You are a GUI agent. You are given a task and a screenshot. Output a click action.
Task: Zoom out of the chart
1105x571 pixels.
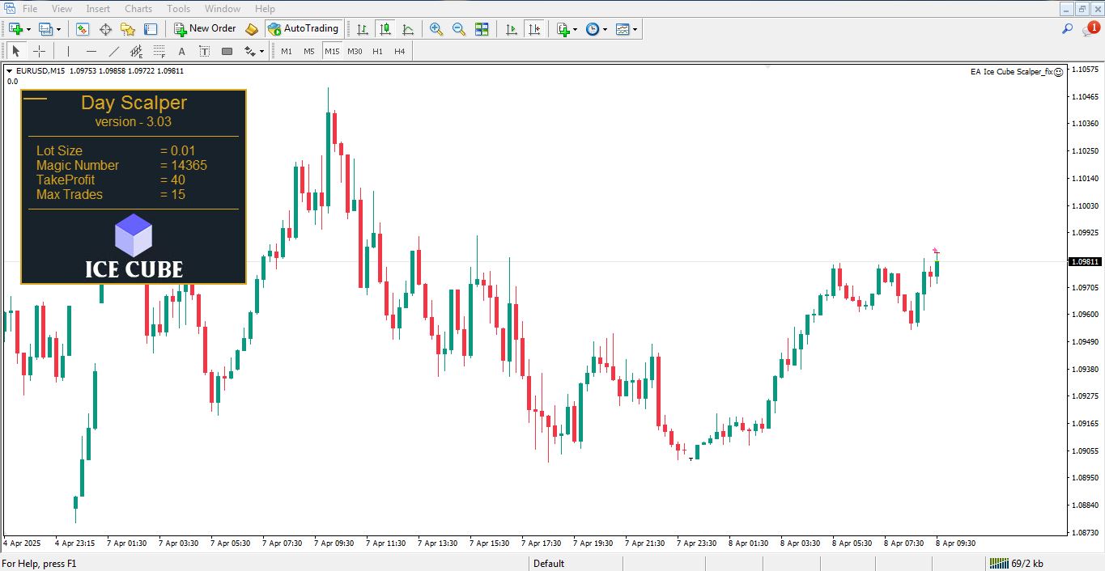(459, 29)
